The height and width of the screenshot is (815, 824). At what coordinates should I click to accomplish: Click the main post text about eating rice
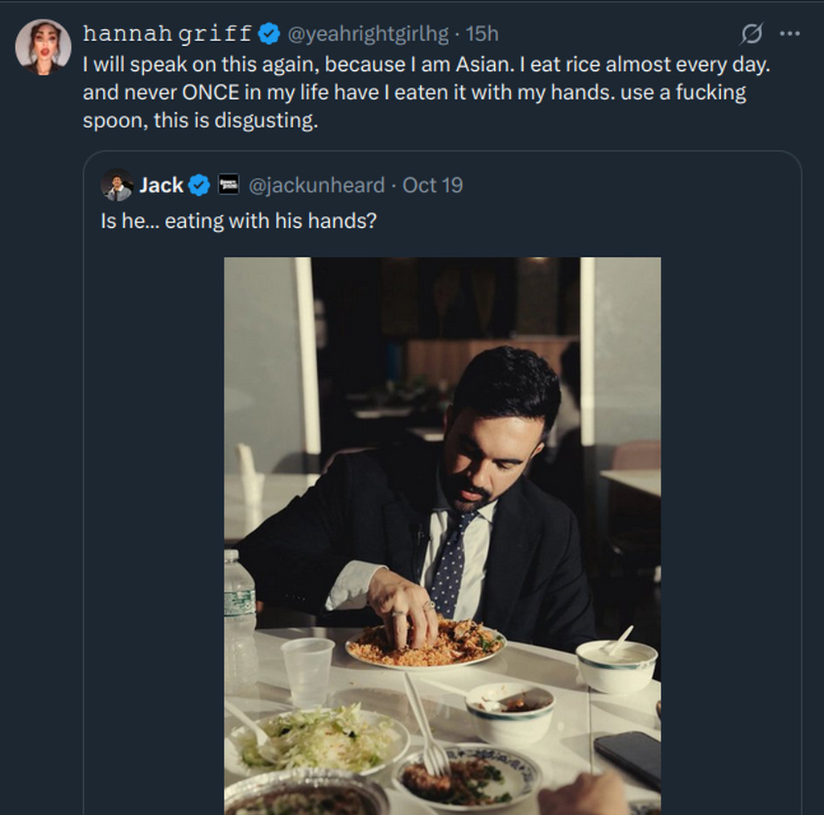[426, 93]
